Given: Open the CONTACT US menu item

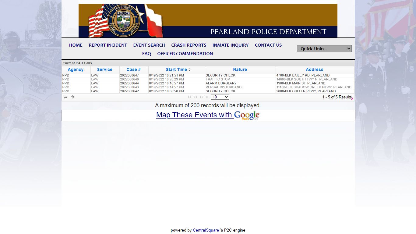Looking at the screenshot, I should tap(268, 45).
